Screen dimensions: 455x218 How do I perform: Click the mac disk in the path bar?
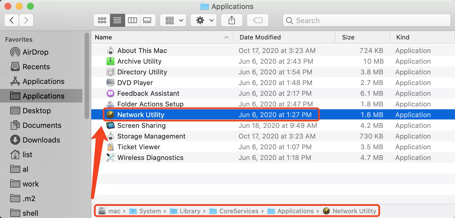[x=109, y=211]
